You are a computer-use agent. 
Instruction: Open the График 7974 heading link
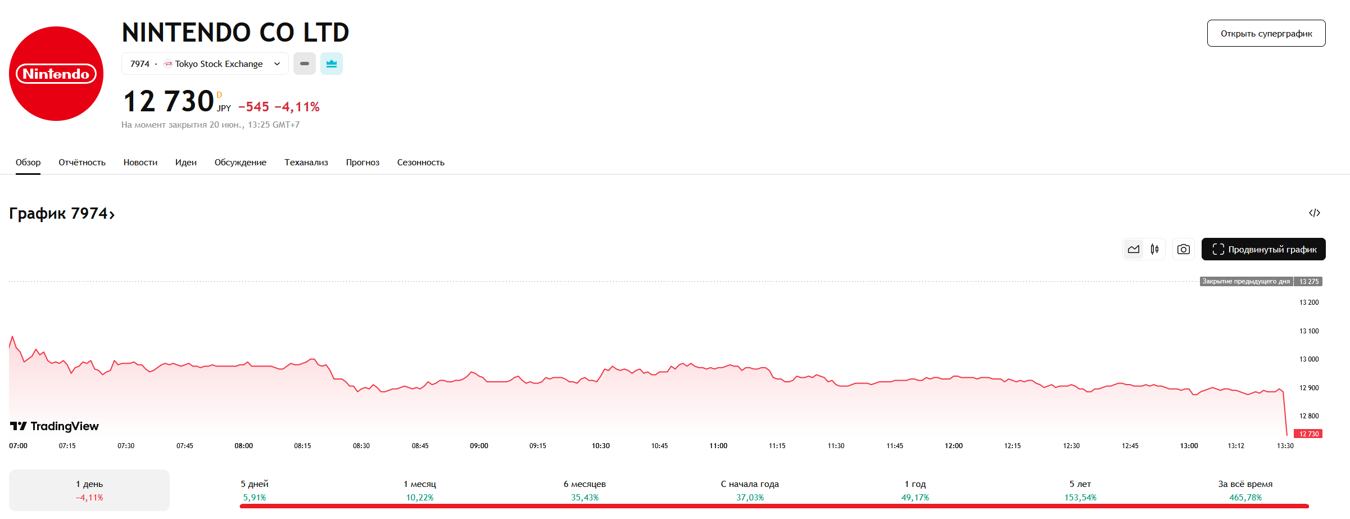point(62,214)
